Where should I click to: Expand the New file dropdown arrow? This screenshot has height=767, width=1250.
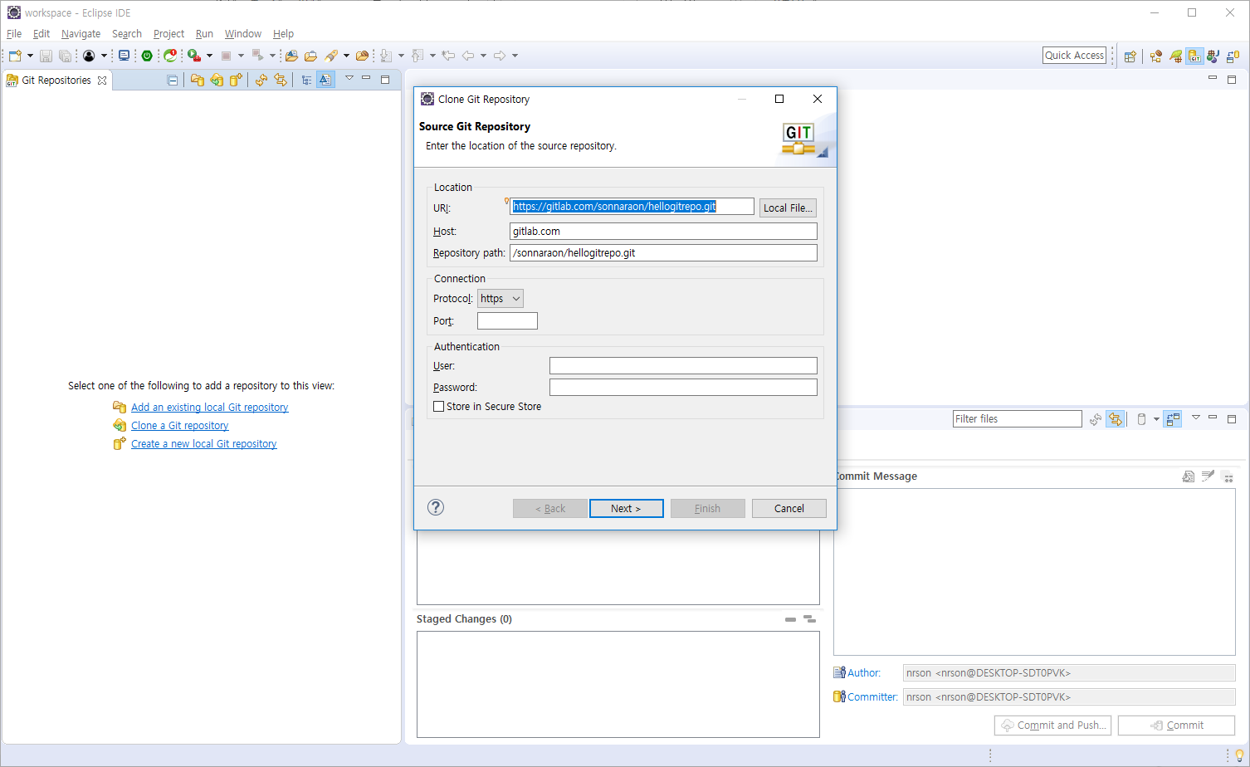[31, 56]
